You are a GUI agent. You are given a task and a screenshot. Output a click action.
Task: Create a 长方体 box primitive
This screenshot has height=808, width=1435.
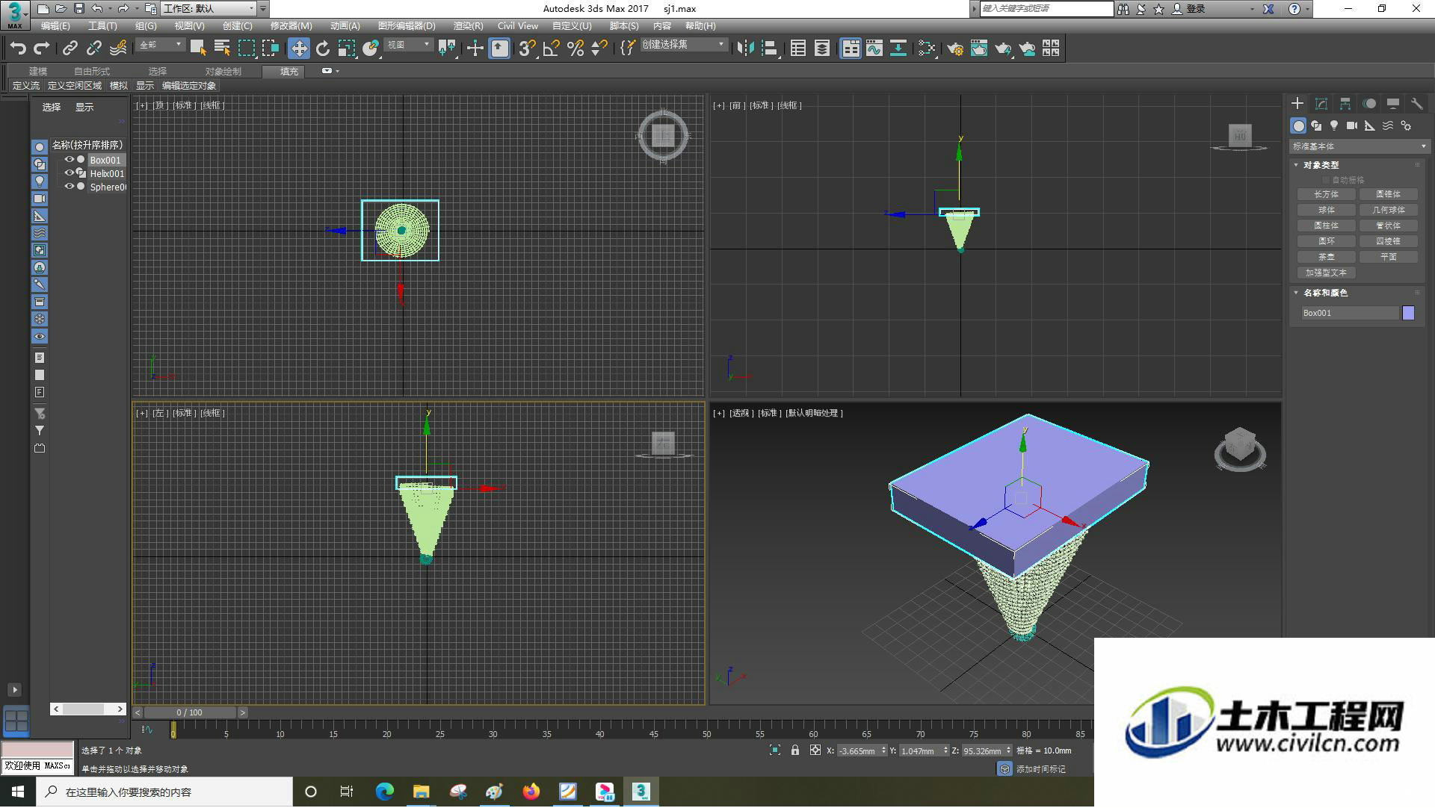[1327, 194]
